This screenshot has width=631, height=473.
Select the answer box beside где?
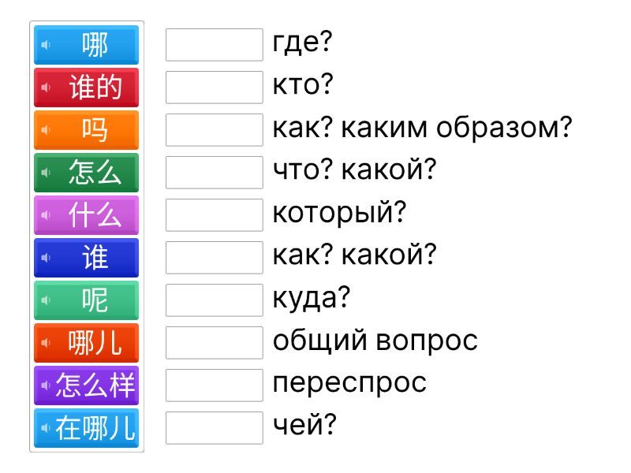click(x=214, y=45)
